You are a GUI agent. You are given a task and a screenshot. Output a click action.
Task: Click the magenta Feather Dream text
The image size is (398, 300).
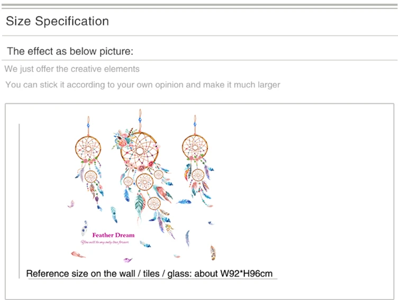(x=113, y=235)
